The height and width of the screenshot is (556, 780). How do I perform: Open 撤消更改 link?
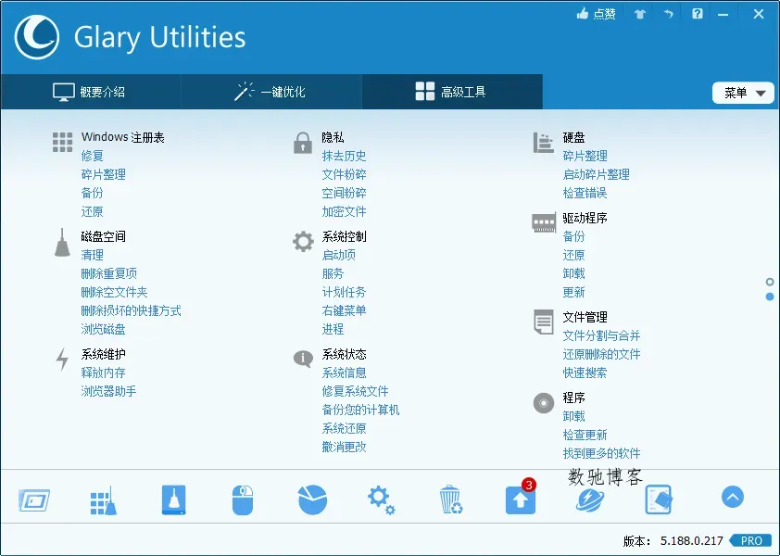[x=344, y=447]
